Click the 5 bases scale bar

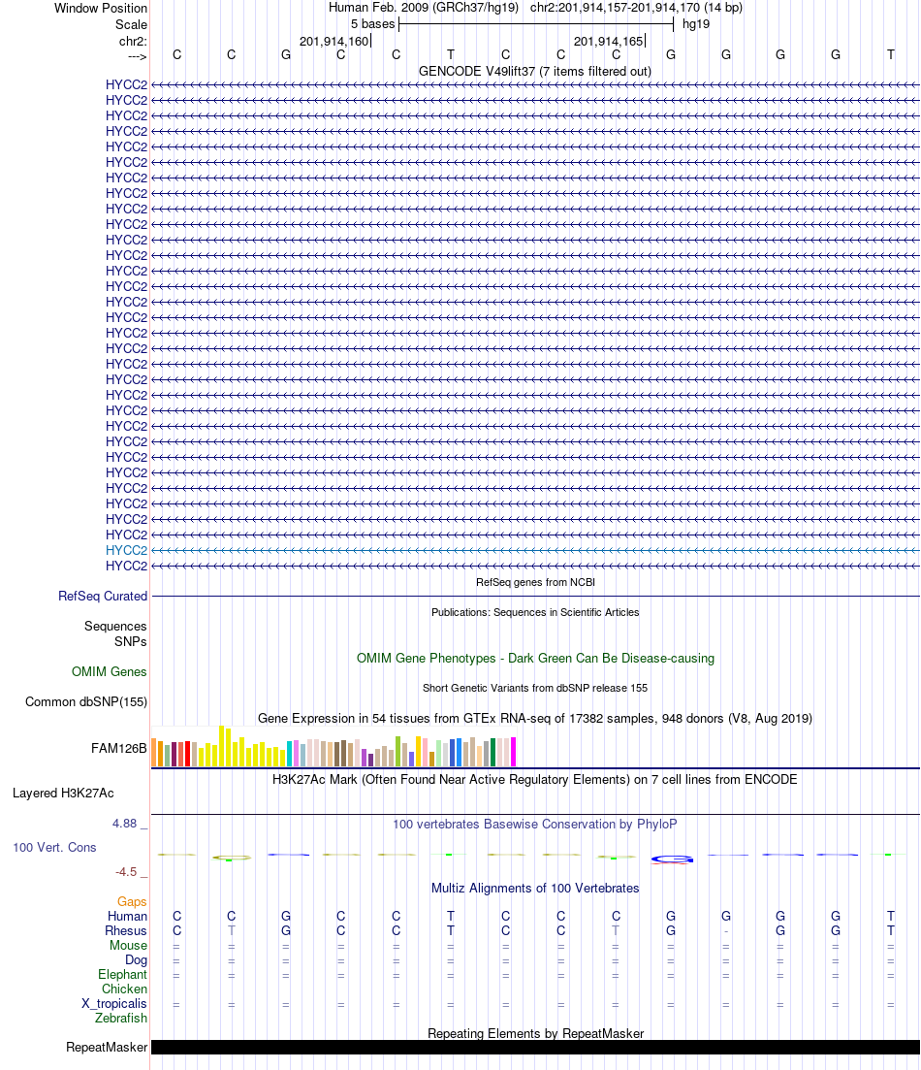click(536, 24)
